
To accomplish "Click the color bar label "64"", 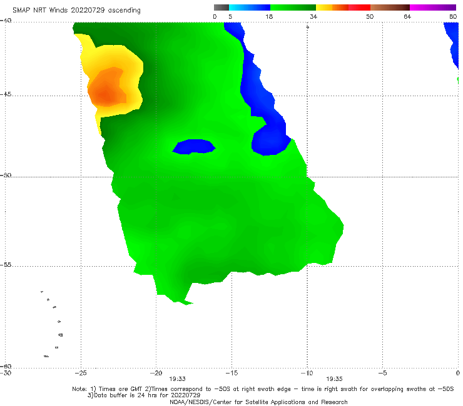I will 407,17.
